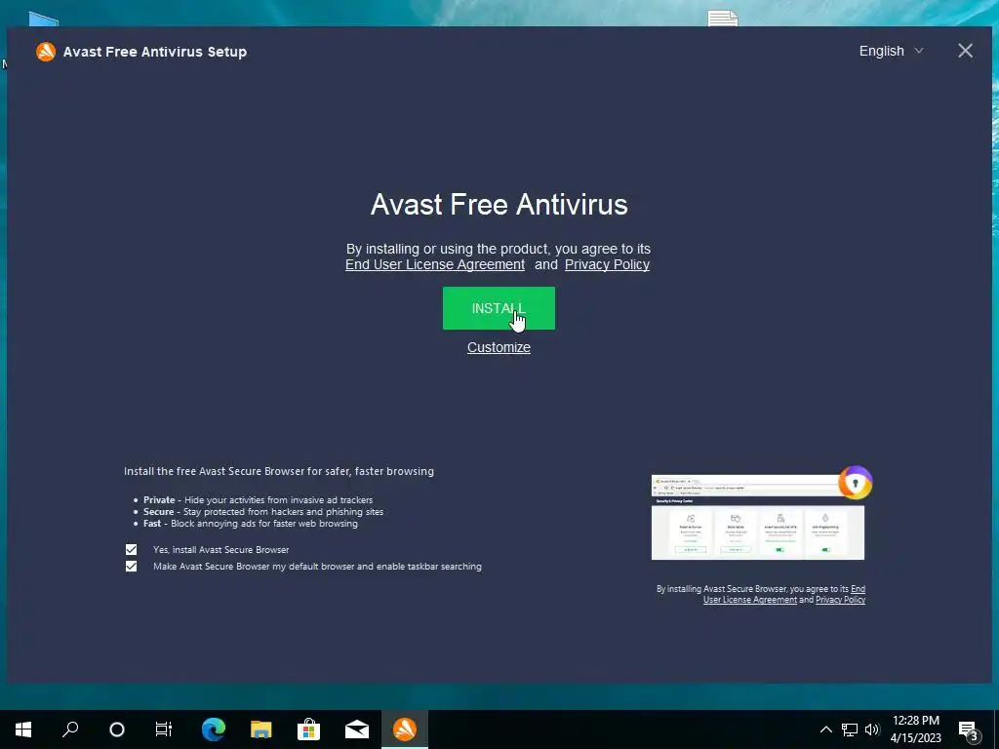Click the 'Install the free Avast Secure Browser' text
Screen dimensions: 999x749
click(279, 471)
